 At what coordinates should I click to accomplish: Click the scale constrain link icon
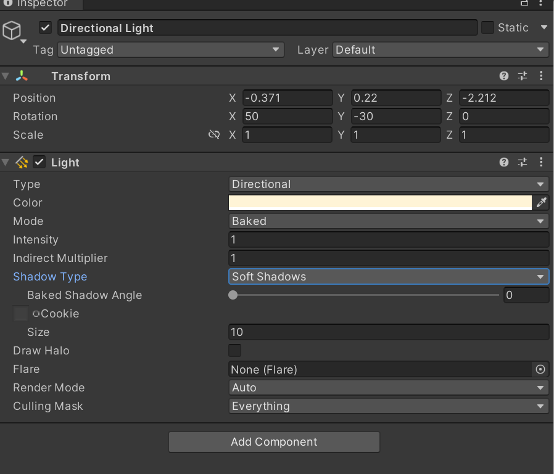pyautogui.click(x=214, y=134)
